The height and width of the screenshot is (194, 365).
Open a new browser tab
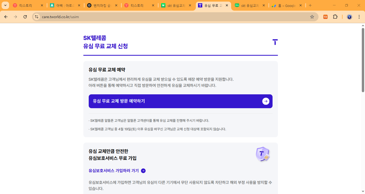click(310, 5)
